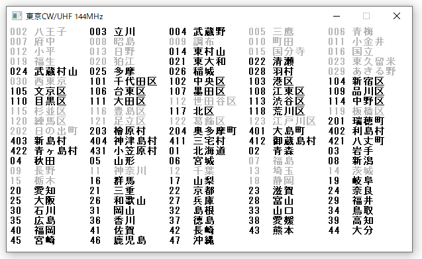
Task: Select entry 201 瑞穂町
Action: (356, 121)
